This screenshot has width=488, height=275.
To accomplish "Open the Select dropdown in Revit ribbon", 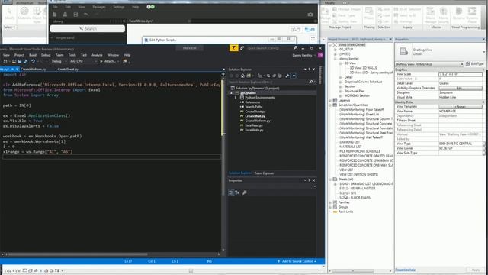I will (10, 27).
